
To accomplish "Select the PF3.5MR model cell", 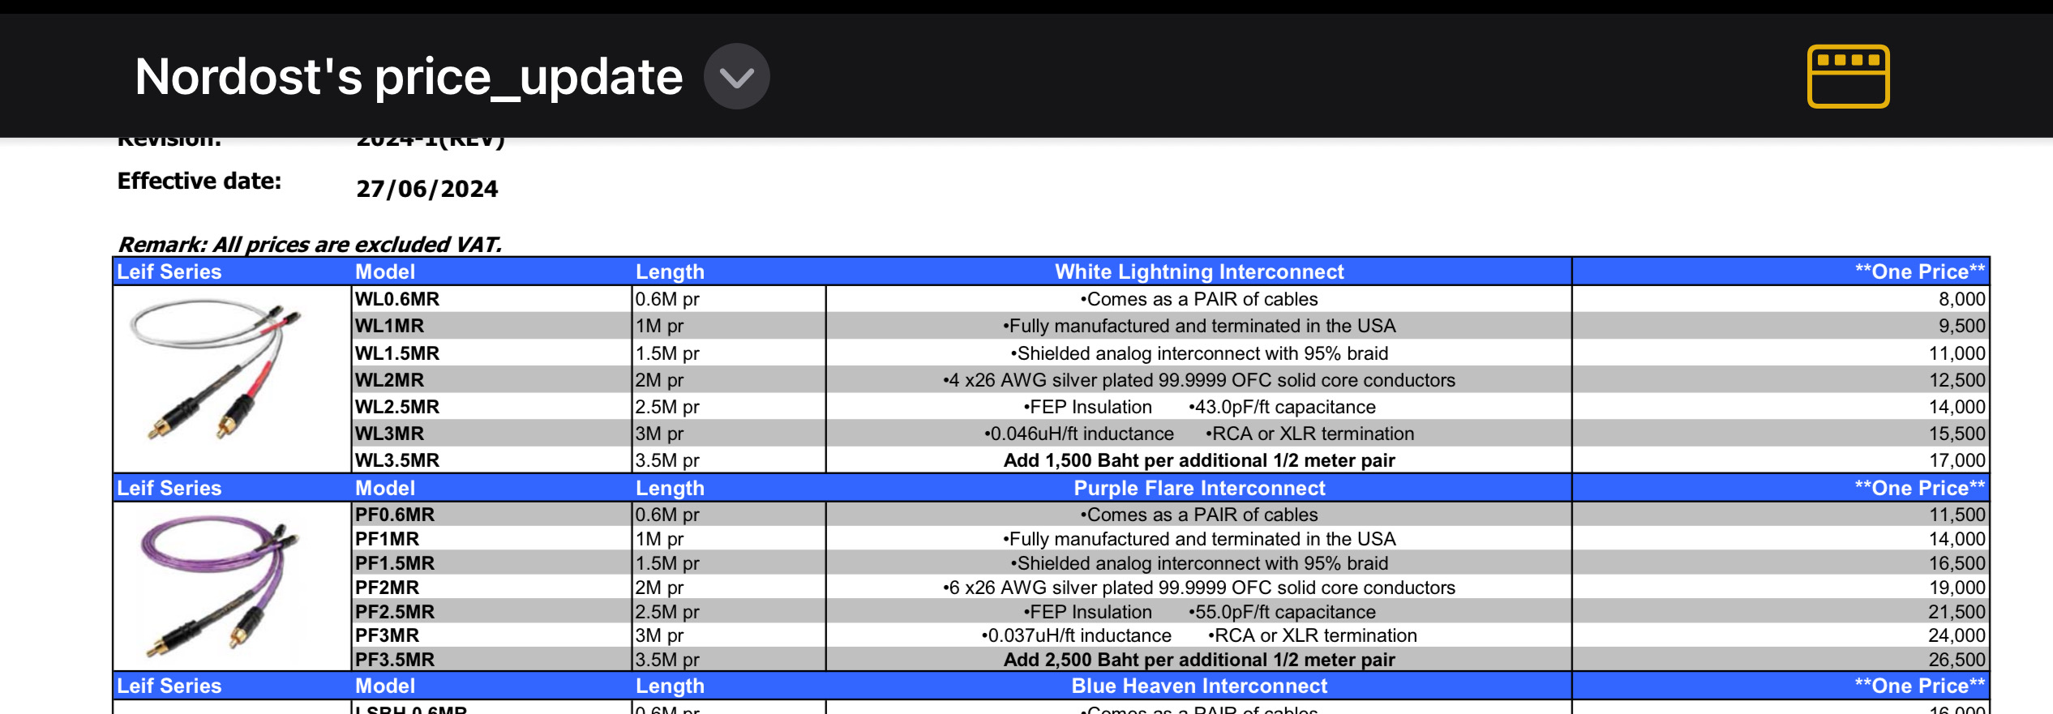I will coord(395,660).
